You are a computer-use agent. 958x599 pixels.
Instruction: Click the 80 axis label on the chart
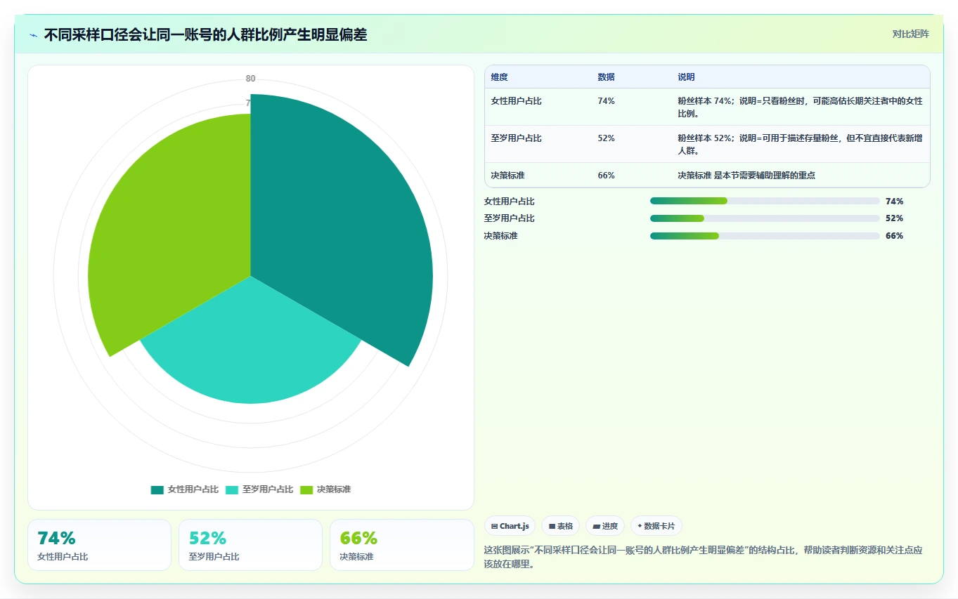point(250,79)
